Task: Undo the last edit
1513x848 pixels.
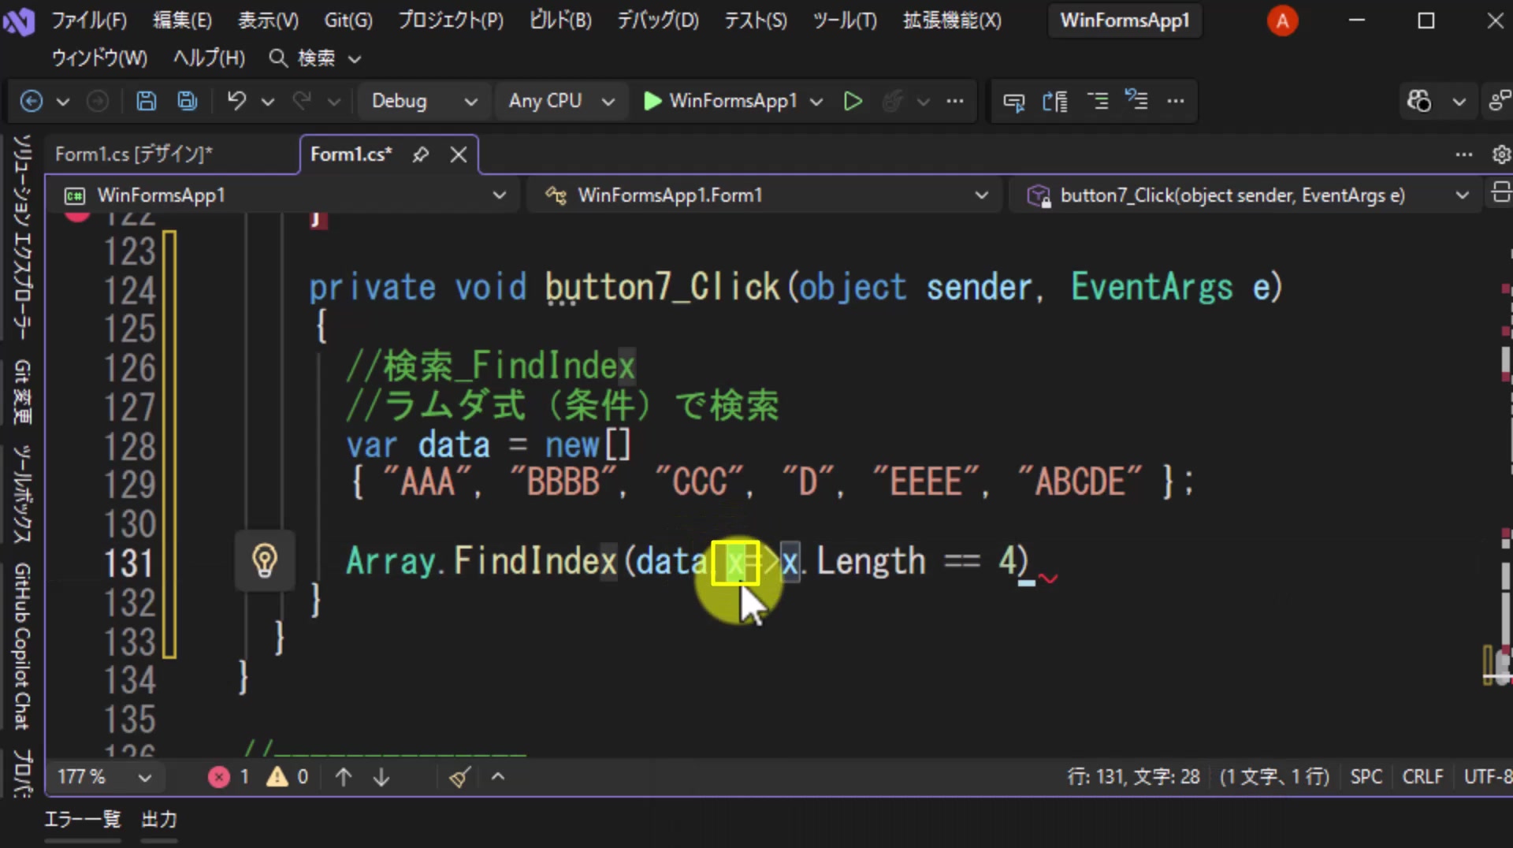Action: point(236,101)
